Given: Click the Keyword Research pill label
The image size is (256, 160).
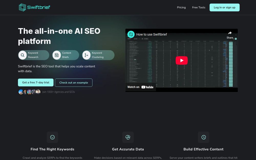Looking at the screenshot, I should click(x=33, y=55).
